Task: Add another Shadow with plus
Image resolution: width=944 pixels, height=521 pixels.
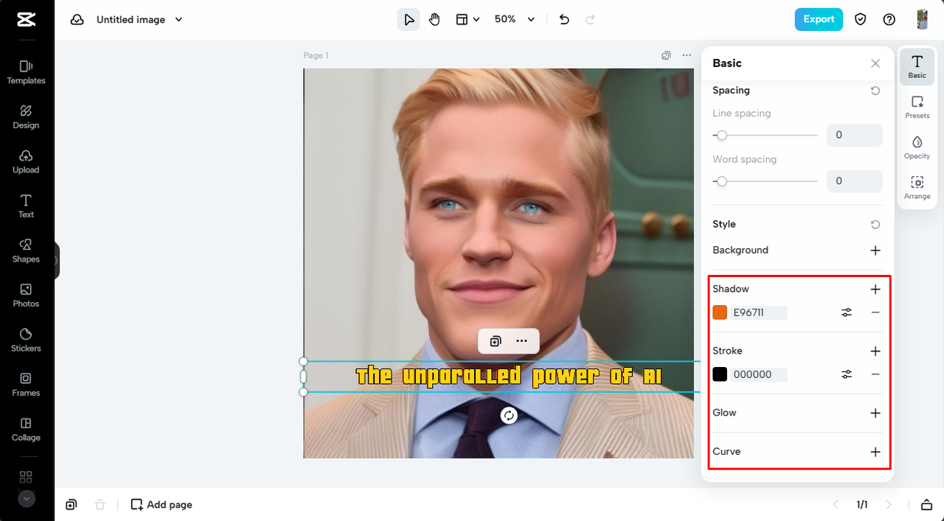Action: (x=875, y=290)
